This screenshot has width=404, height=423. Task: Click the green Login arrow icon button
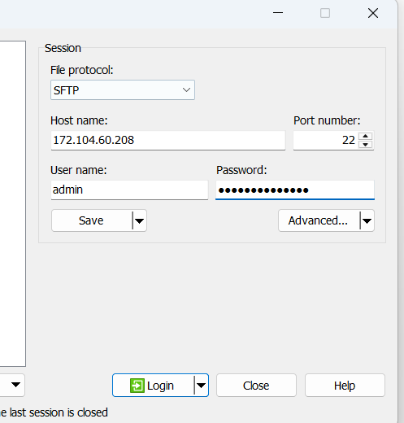137,386
